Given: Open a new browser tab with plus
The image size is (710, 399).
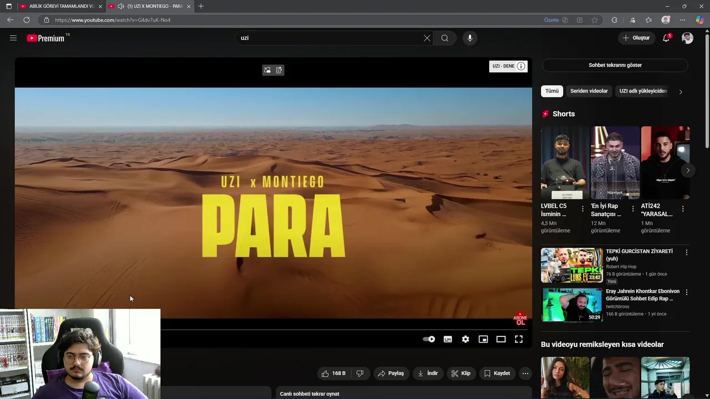Looking at the screenshot, I should coord(201,6).
